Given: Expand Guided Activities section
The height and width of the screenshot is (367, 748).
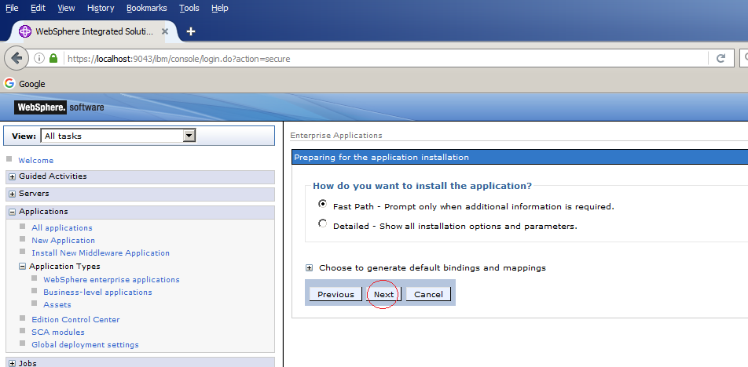Looking at the screenshot, I should point(13,176).
